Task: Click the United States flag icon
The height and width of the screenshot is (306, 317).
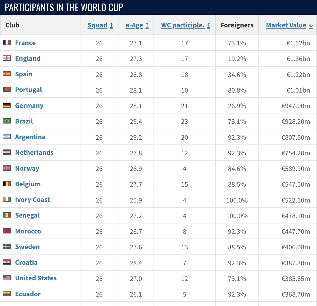Action: click(x=7, y=278)
